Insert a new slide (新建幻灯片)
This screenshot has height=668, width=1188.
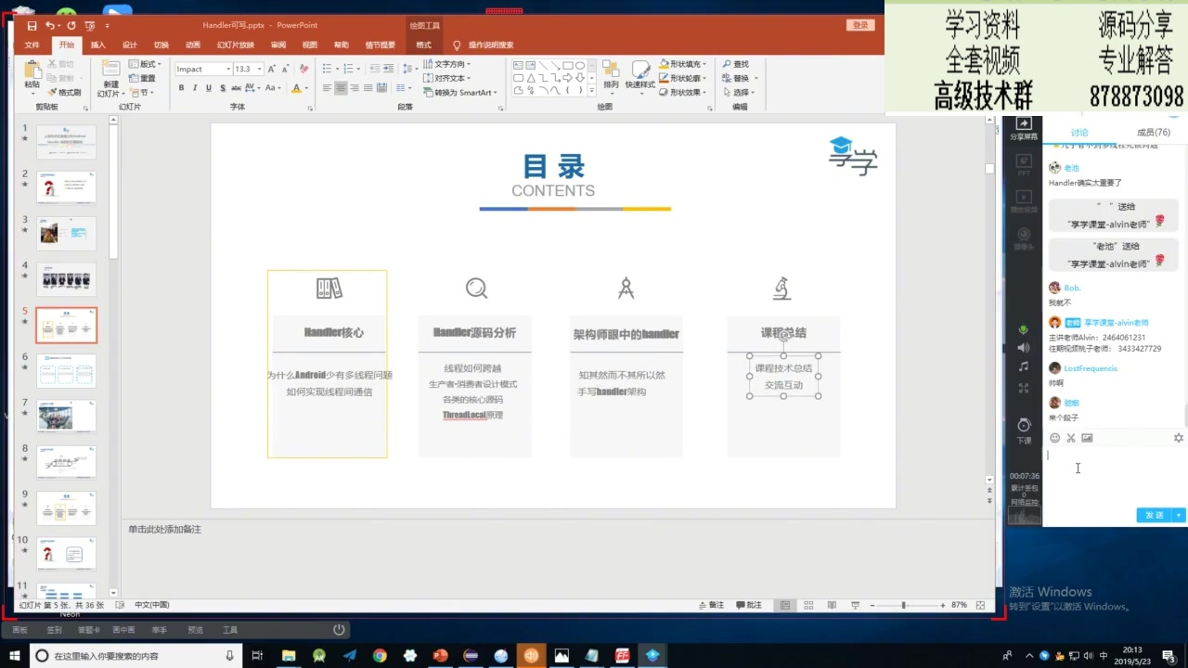coord(110,79)
